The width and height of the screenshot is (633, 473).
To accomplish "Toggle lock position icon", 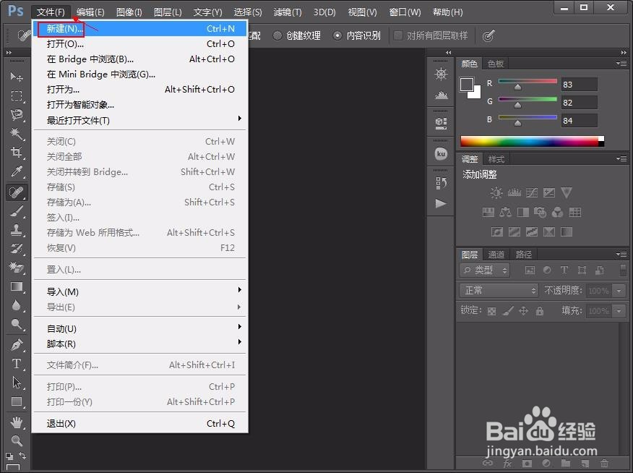I will tap(524, 310).
